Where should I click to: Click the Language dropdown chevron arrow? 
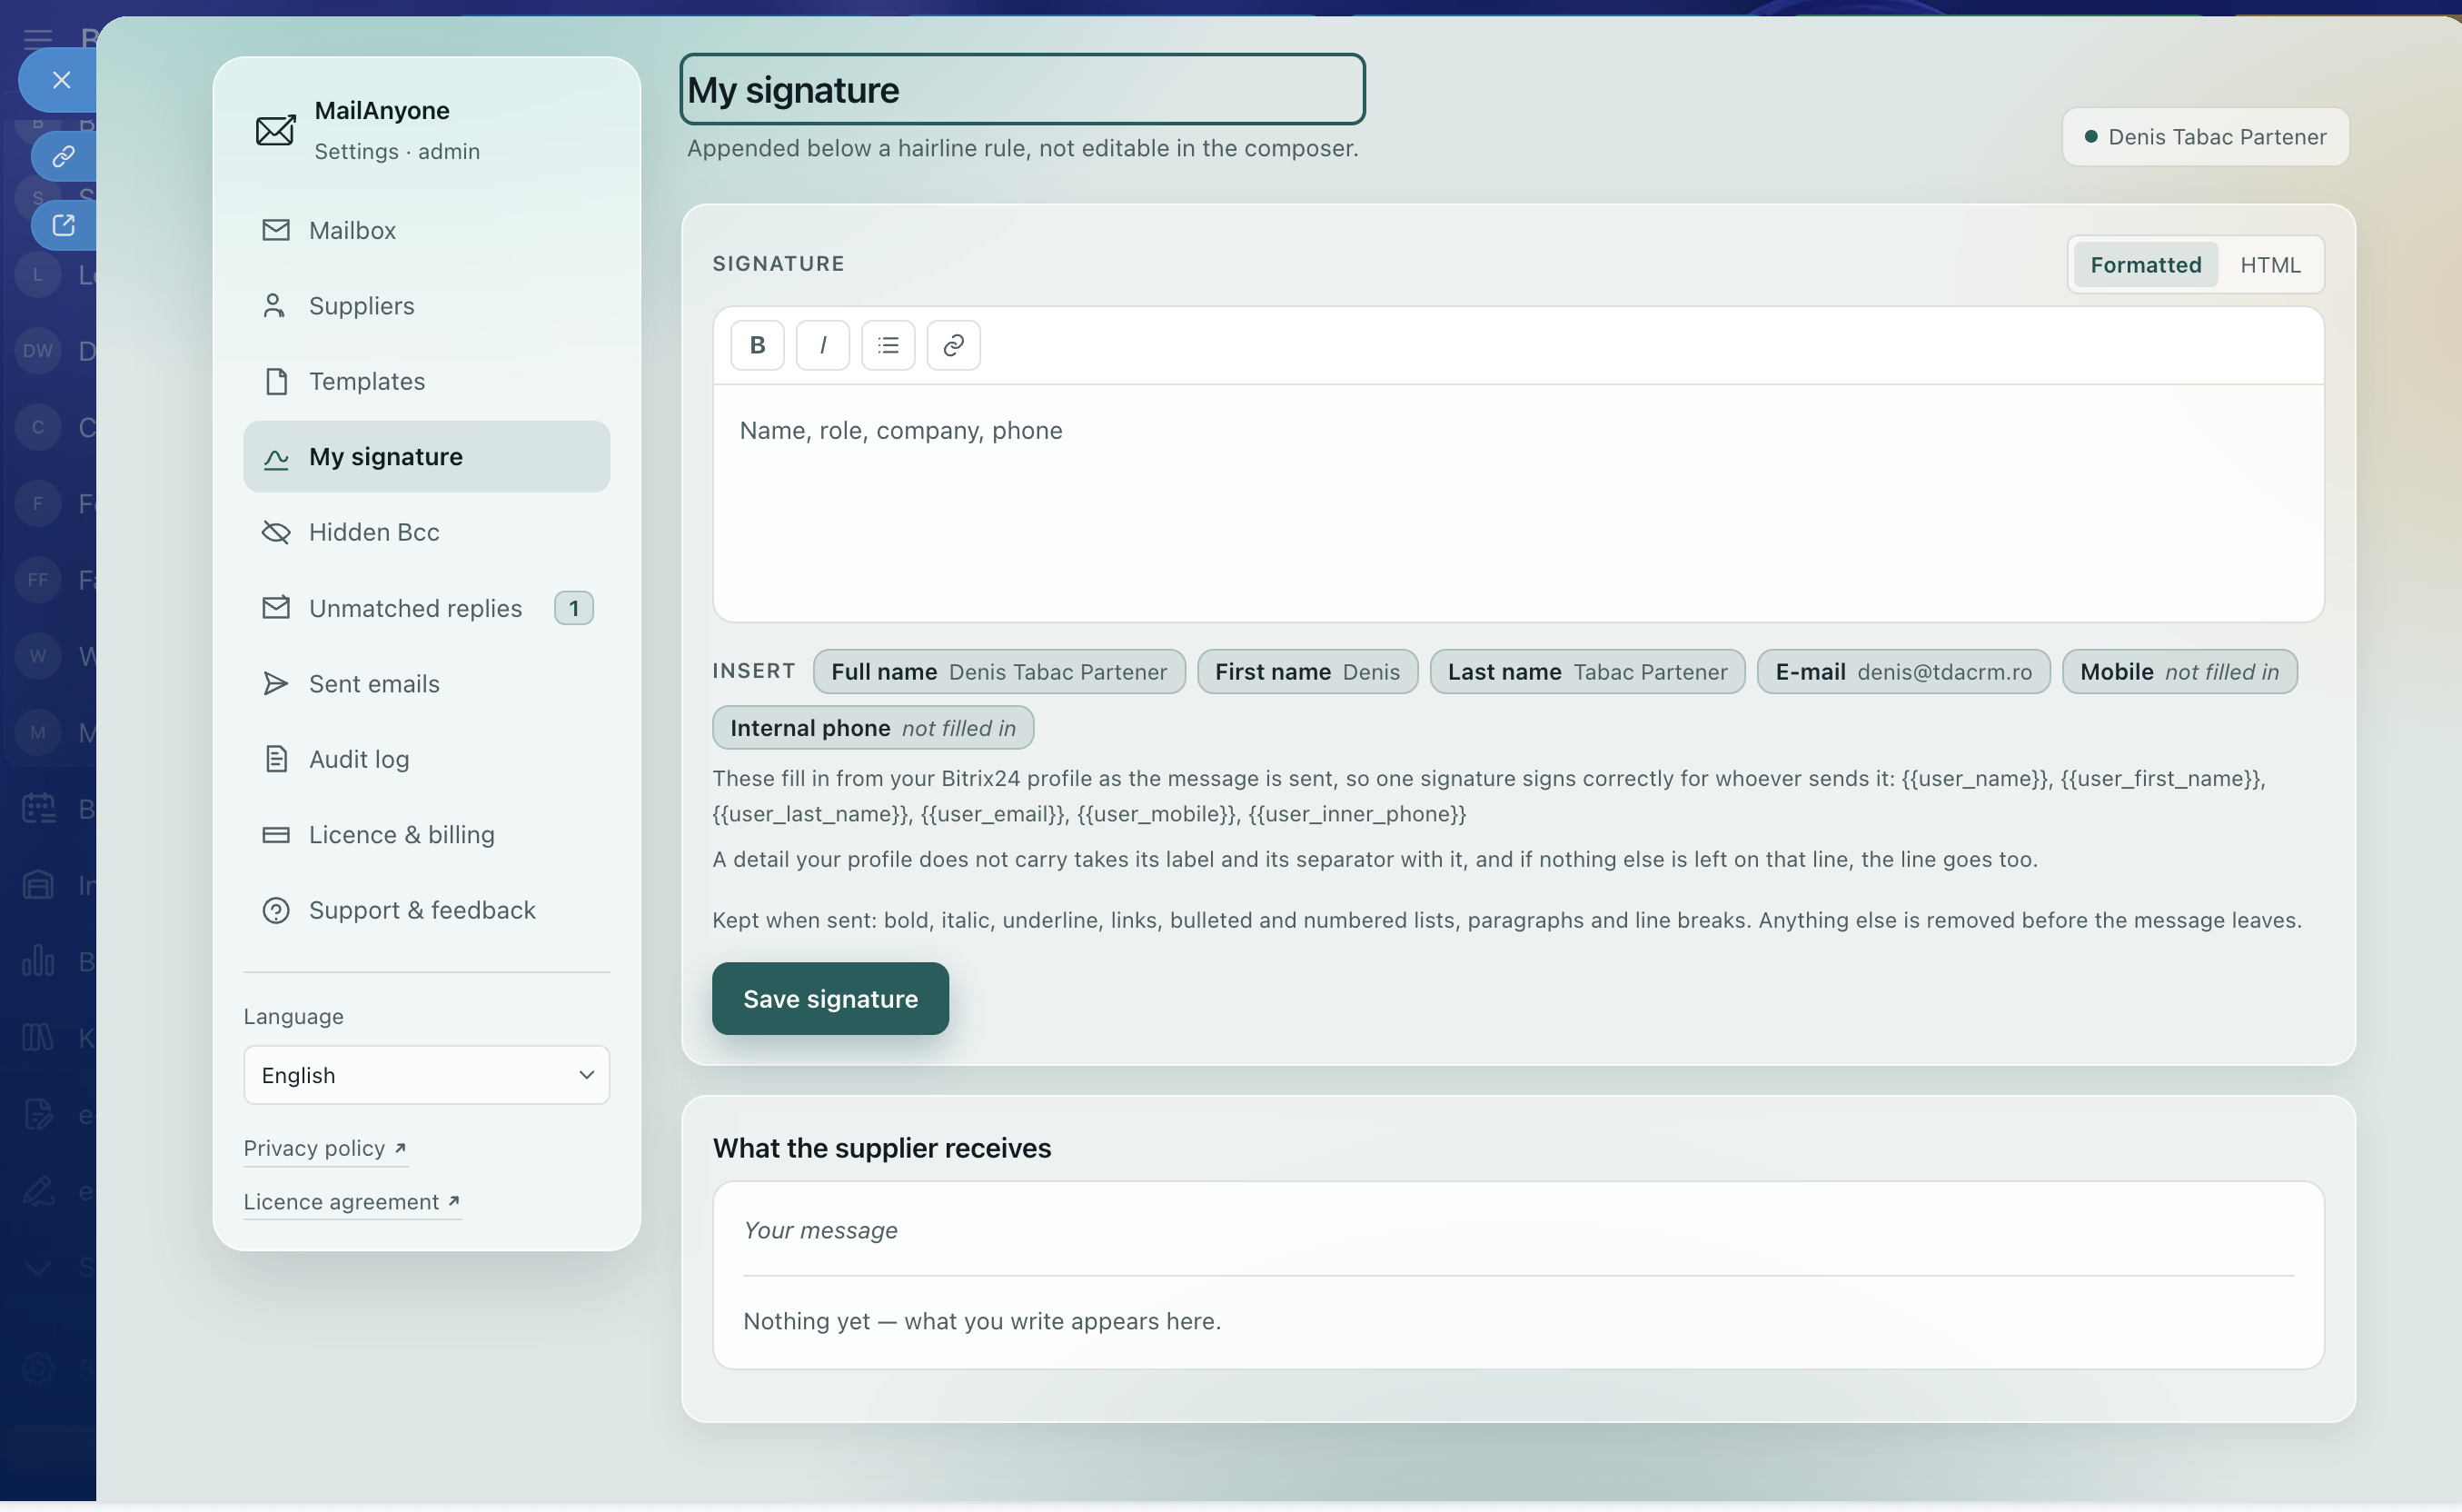pyautogui.click(x=587, y=1075)
